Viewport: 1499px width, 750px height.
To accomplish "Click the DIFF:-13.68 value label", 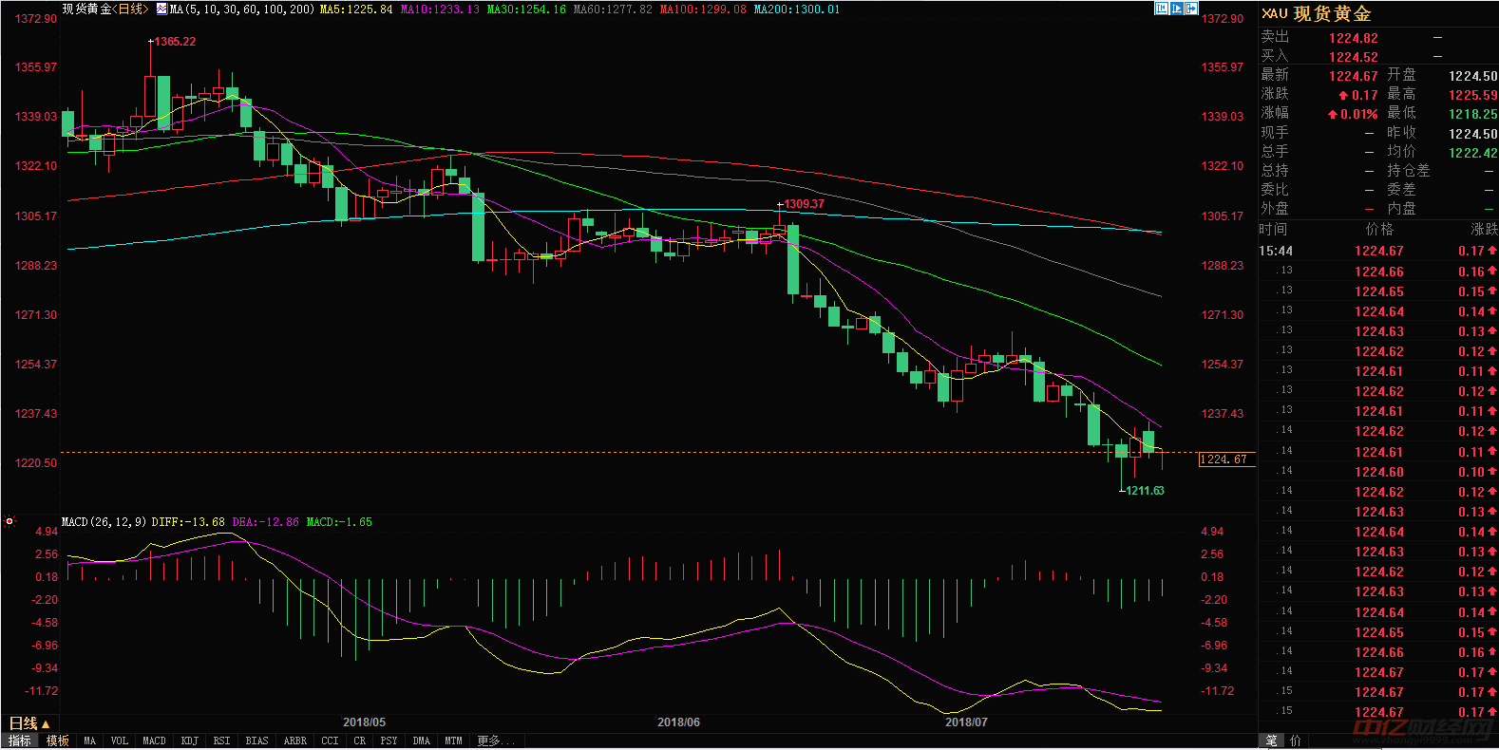I will [188, 522].
